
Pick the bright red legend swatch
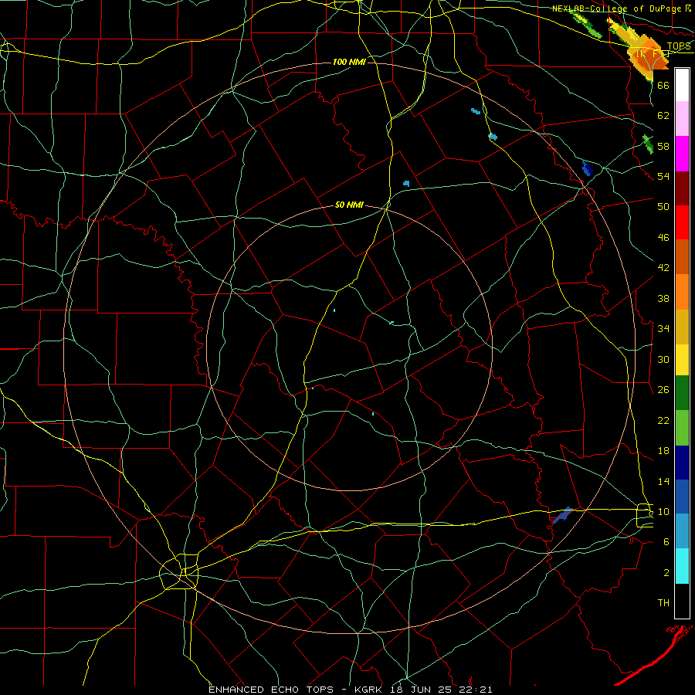coord(682,222)
